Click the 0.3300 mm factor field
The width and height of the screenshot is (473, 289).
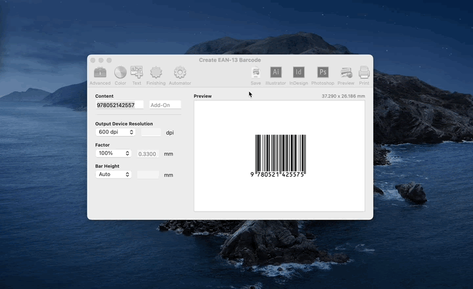click(148, 154)
